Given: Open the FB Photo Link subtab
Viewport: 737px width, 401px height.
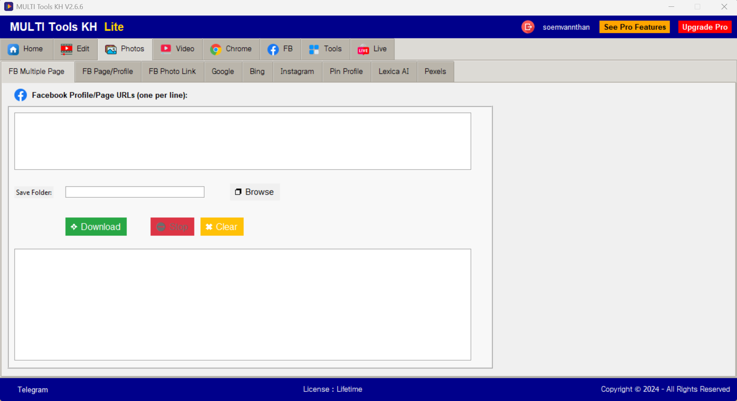Looking at the screenshot, I should [172, 71].
